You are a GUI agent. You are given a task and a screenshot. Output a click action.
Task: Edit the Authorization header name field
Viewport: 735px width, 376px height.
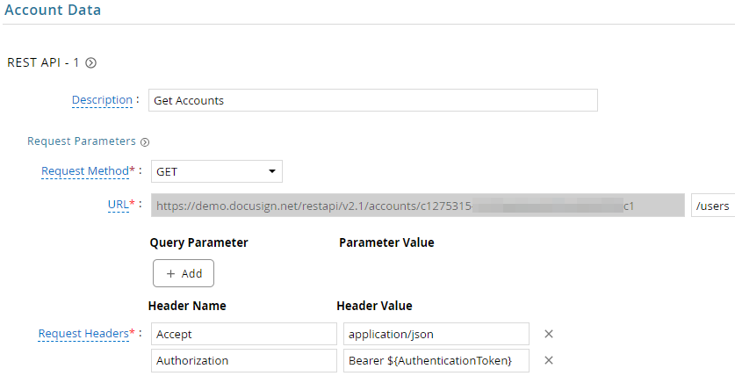tap(244, 360)
